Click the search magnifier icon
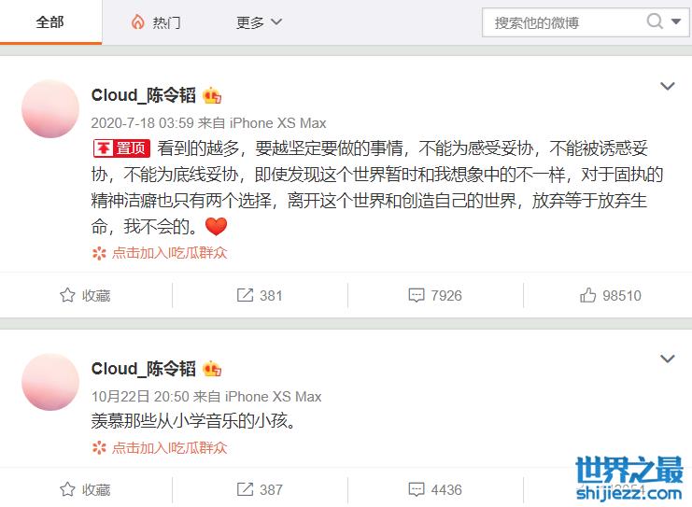 [x=655, y=21]
